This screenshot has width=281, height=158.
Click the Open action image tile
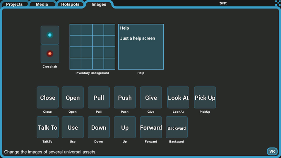click(x=73, y=97)
